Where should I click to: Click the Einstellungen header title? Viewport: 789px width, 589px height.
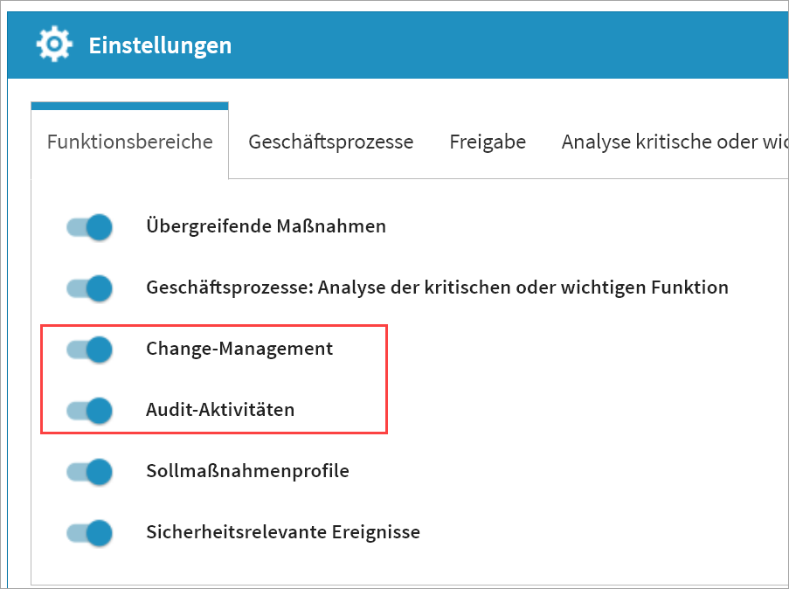[x=160, y=45]
